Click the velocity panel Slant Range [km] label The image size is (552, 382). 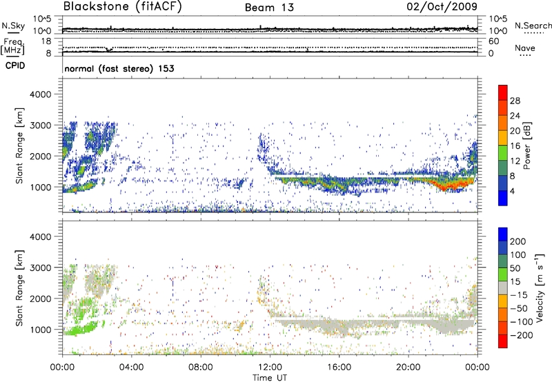click(x=19, y=288)
